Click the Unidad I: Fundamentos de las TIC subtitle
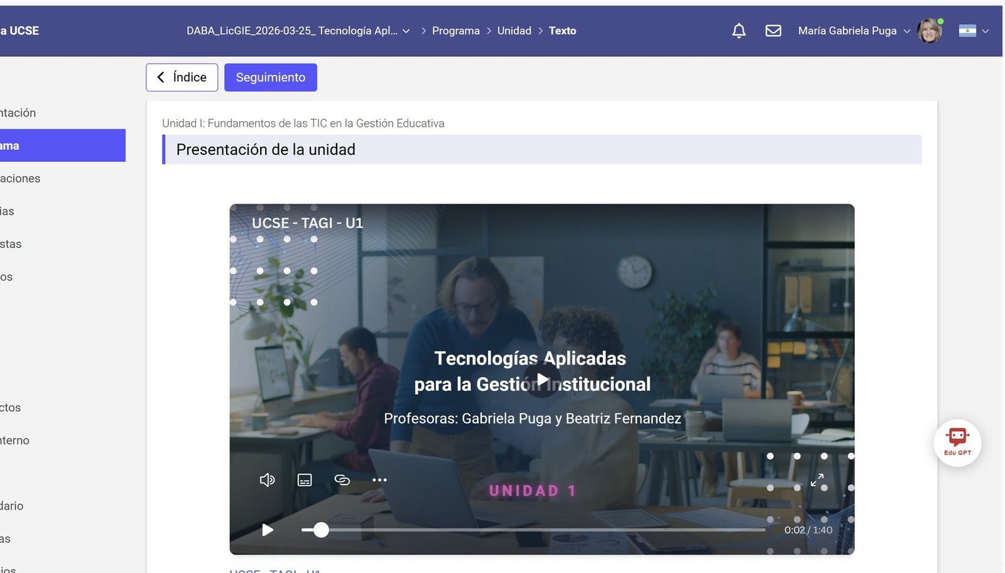This screenshot has height=573, width=1005. pyautogui.click(x=303, y=123)
